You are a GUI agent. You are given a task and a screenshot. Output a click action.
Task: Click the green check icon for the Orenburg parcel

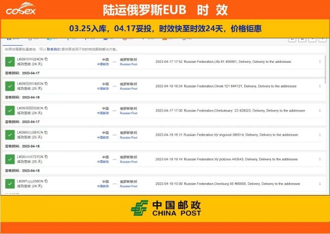pos(10,184)
